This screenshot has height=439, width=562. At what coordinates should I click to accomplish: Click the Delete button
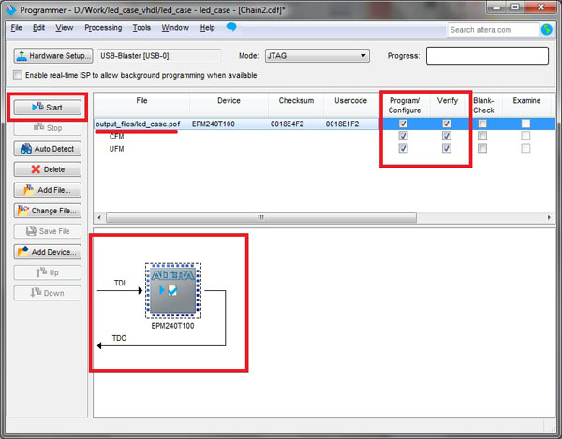48,169
